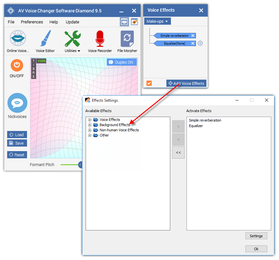Remove the Simple reverberation effect
279x260 pixels.
pos(193,36)
